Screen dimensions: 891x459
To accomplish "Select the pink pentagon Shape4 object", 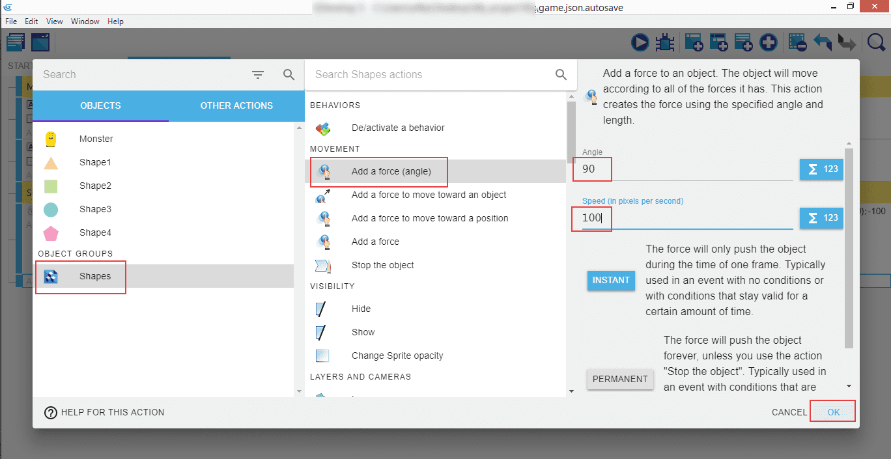I will click(96, 232).
